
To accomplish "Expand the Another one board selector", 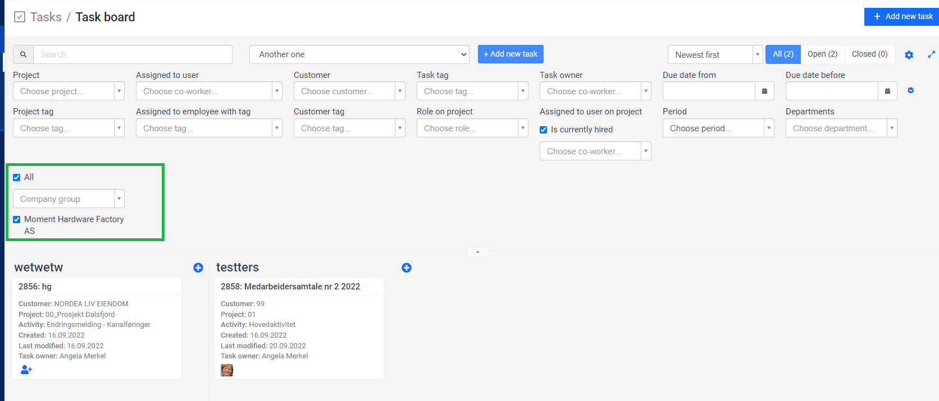I will [359, 54].
